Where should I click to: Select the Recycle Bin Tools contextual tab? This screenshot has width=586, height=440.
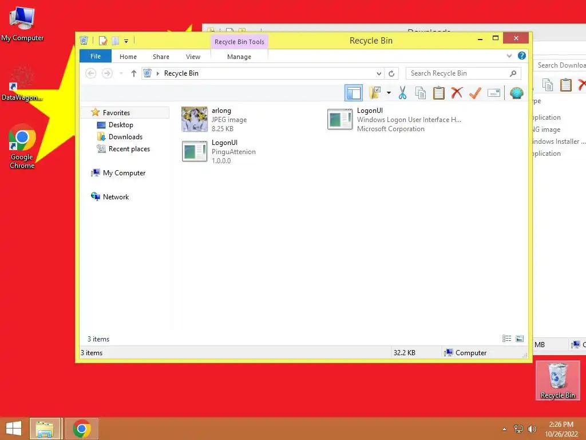pyautogui.click(x=239, y=41)
